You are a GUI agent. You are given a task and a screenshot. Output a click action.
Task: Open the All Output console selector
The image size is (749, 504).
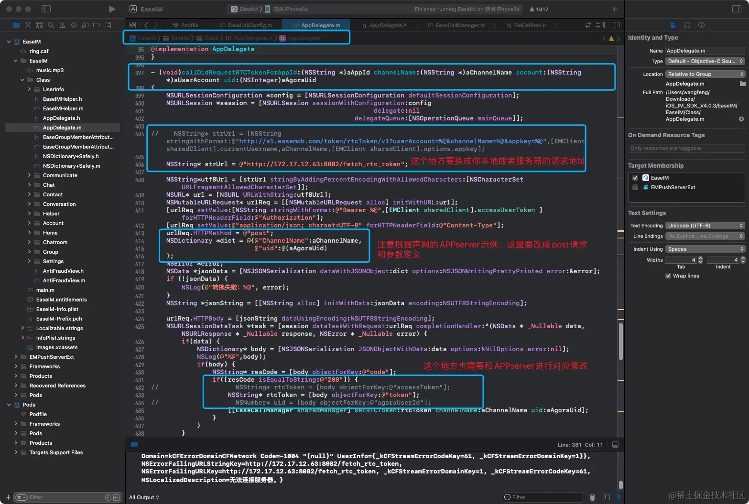click(144, 497)
